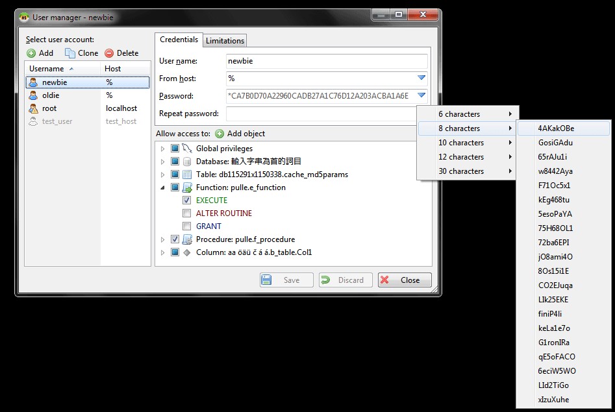Check the ALTER ROUTINE privilege
This screenshot has height=412, width=615.
[x=186, y=213]
